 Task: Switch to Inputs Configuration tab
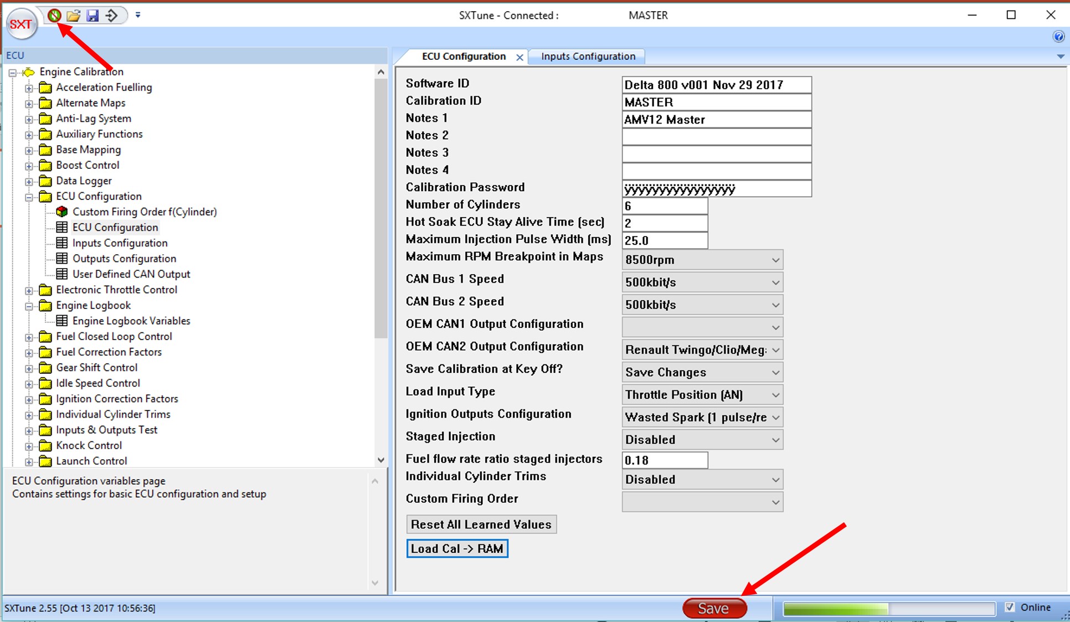(588, 56)
